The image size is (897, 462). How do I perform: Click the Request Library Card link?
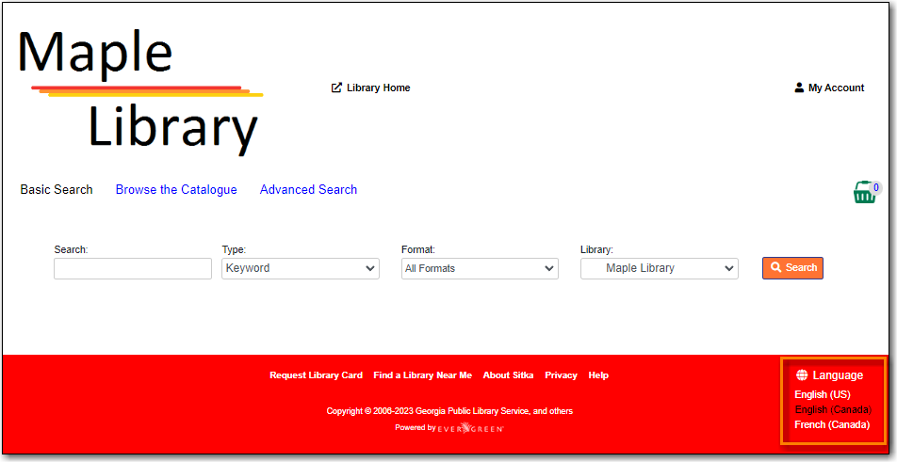pos(316,375)
